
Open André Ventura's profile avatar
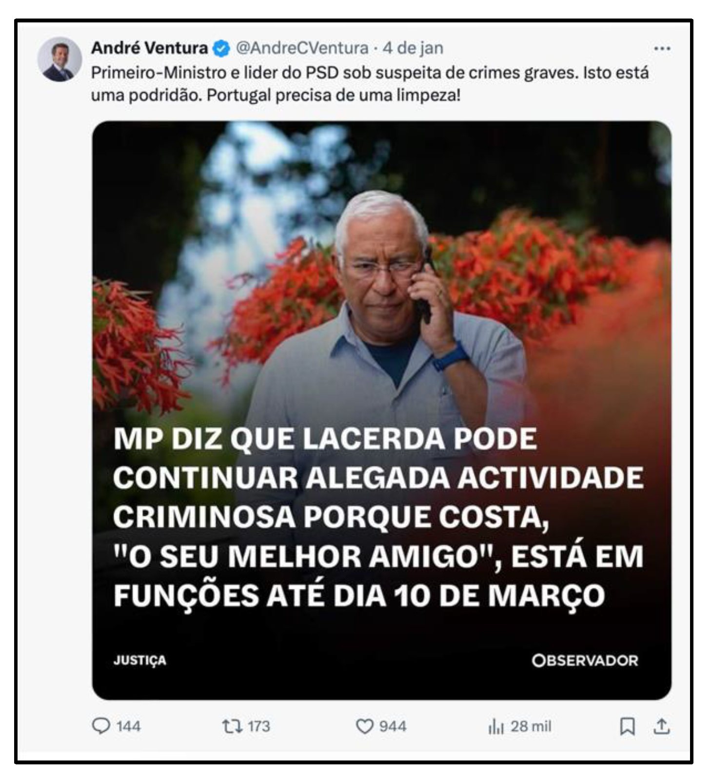(59, 59)
